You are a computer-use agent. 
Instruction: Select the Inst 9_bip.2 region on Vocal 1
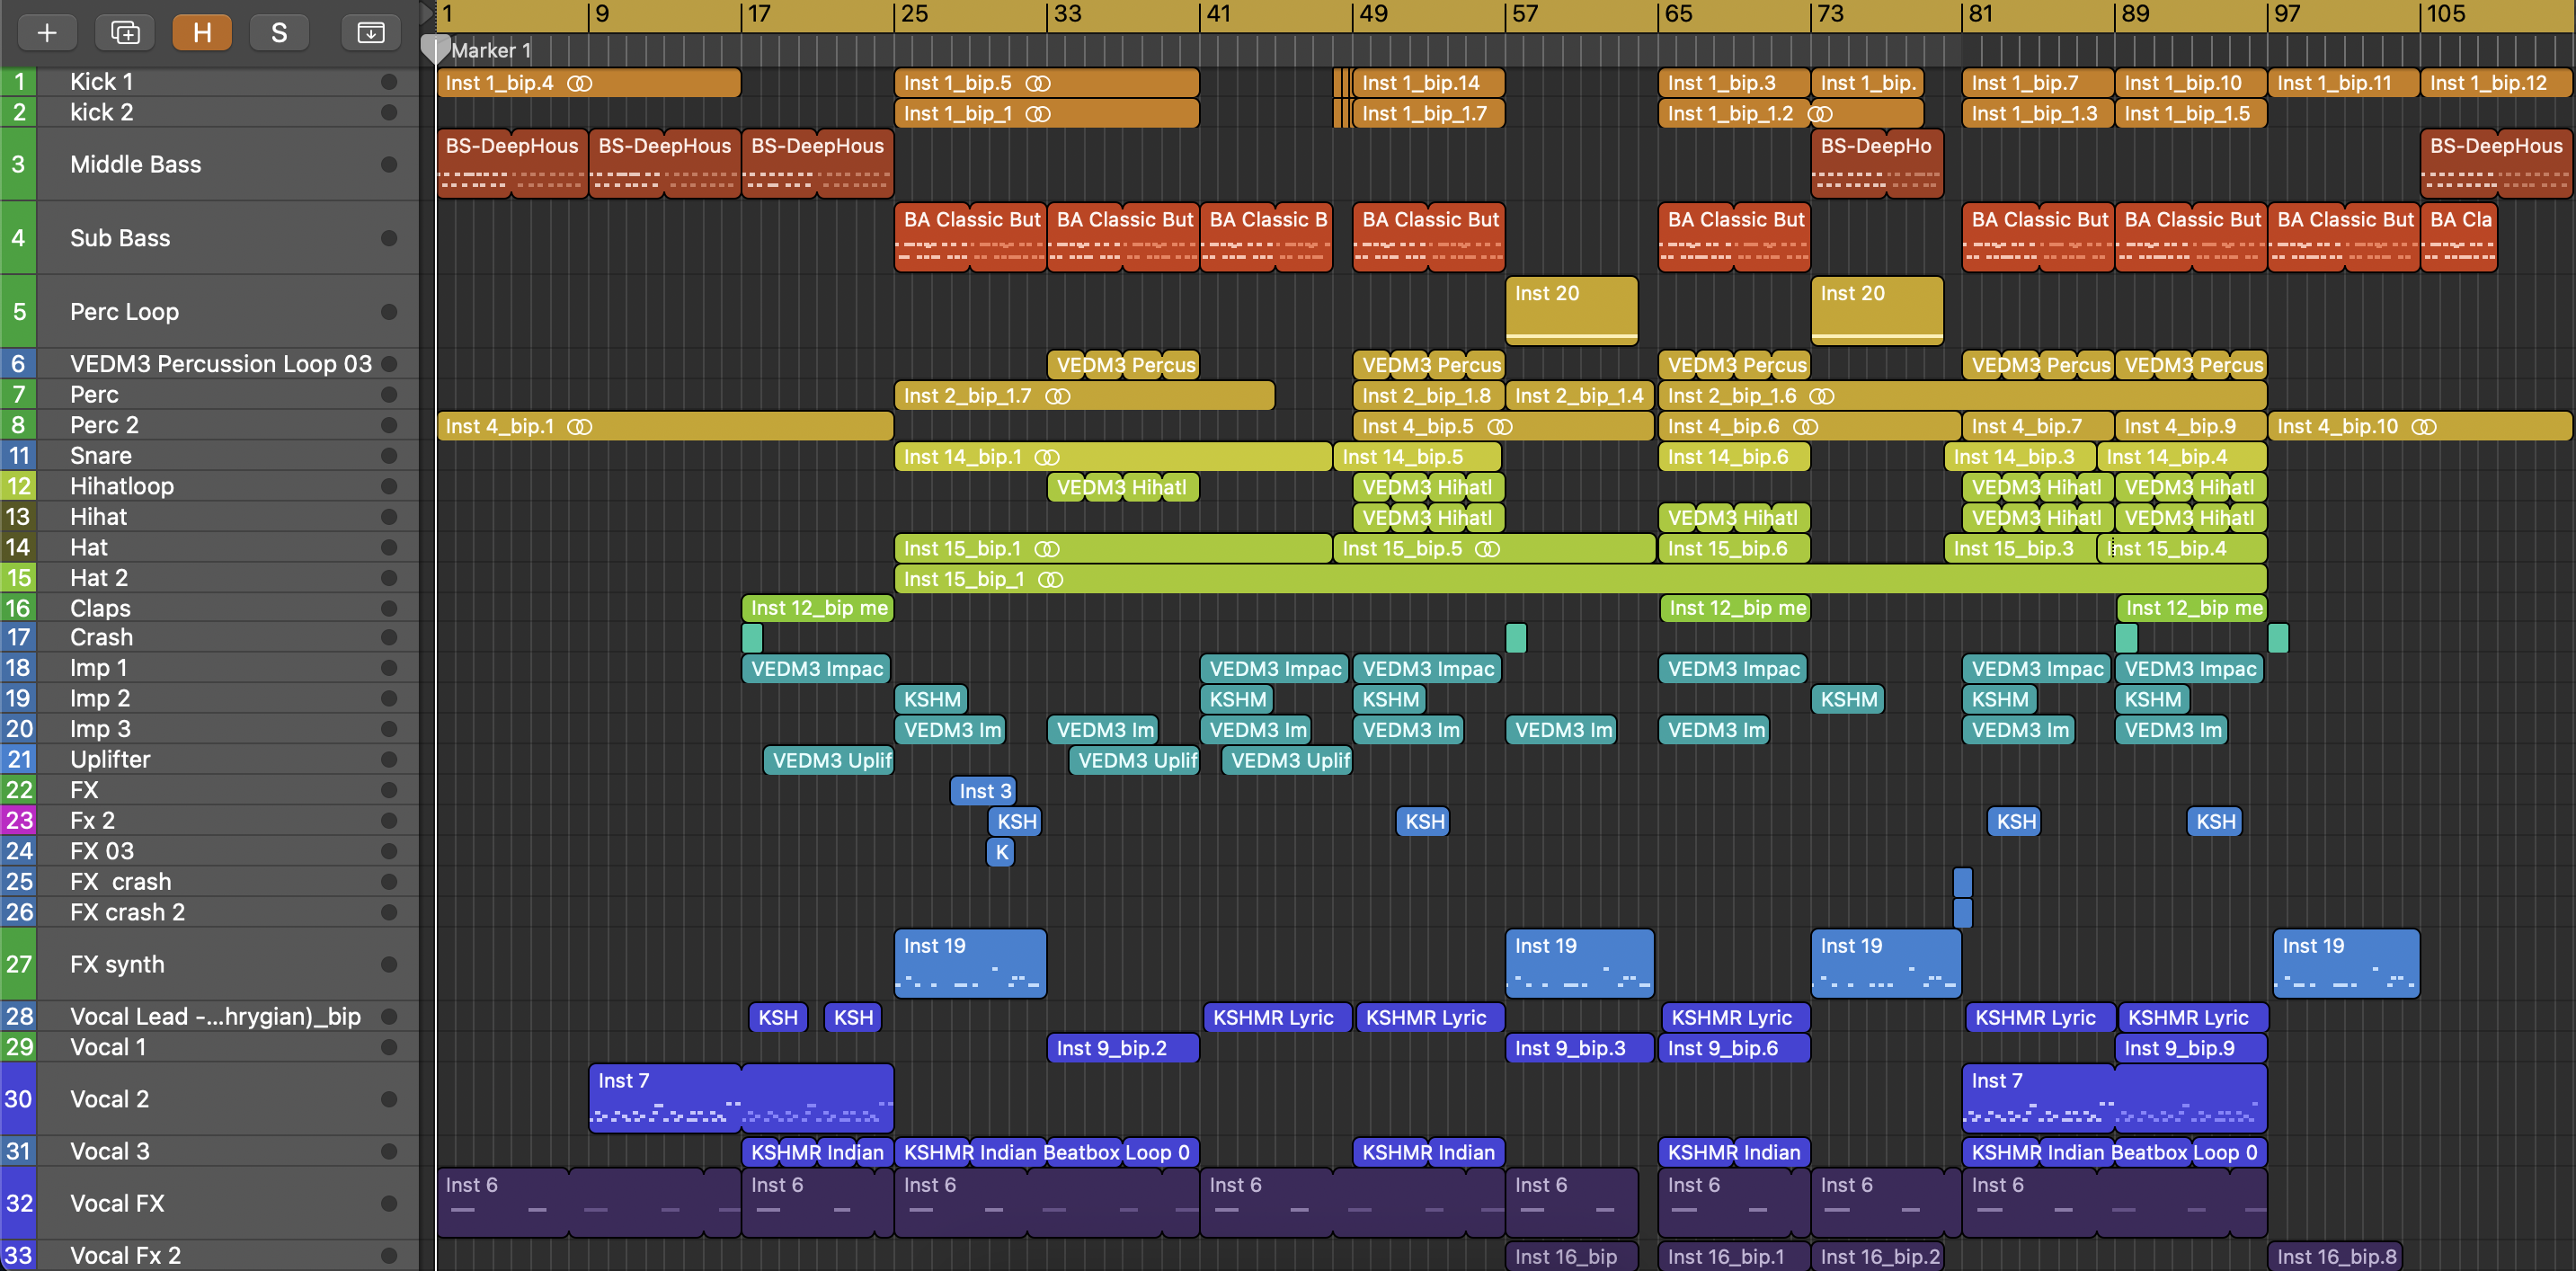pos(1123,1048)
